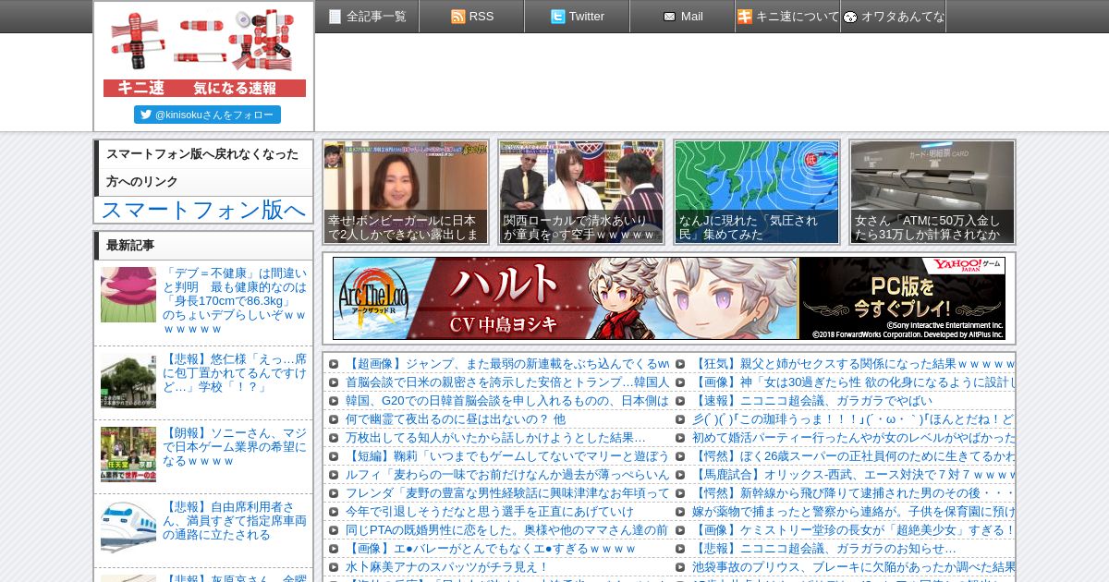Click bullet icon beside 【狂気】親父と姉
This screenshot has width=1109, height=582.
pyautogui.click(x=679, y=364)
